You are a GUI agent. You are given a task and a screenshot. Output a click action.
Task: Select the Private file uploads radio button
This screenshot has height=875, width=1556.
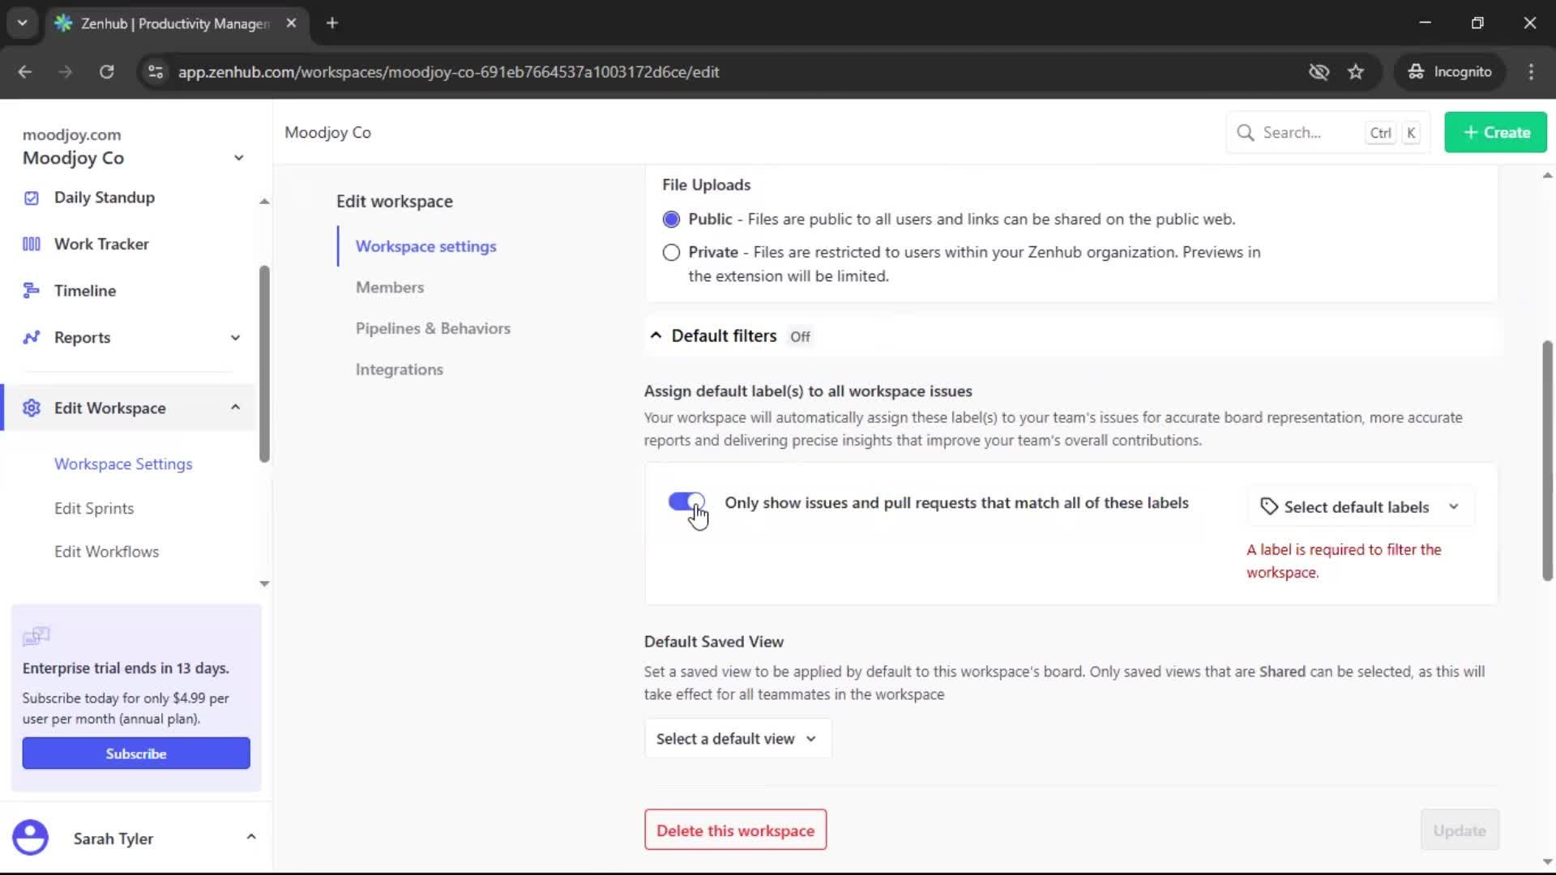(671, 252)
